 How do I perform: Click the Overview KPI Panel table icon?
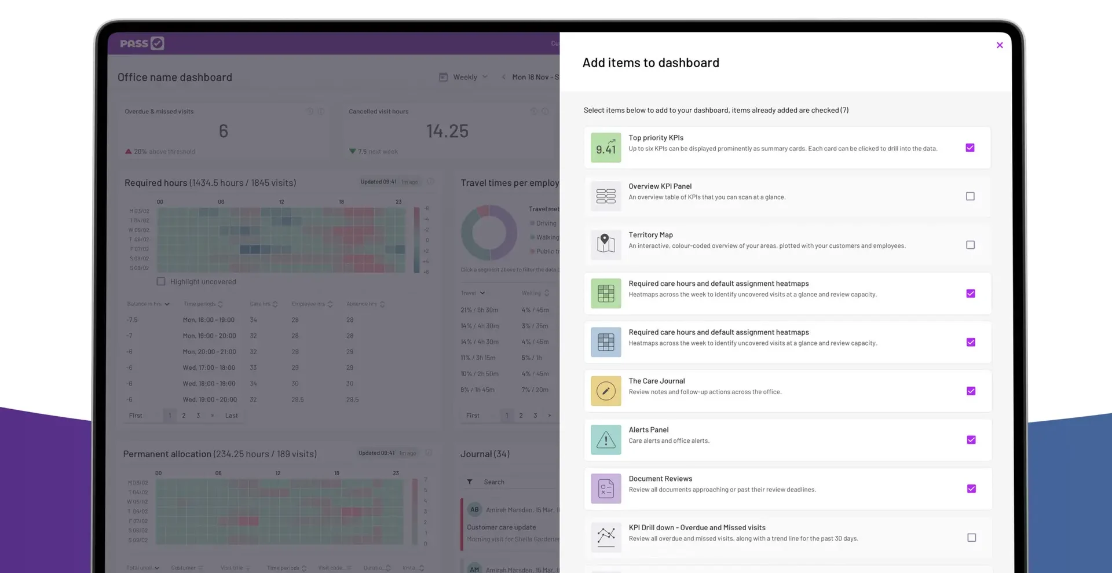(x=606, y=196)
